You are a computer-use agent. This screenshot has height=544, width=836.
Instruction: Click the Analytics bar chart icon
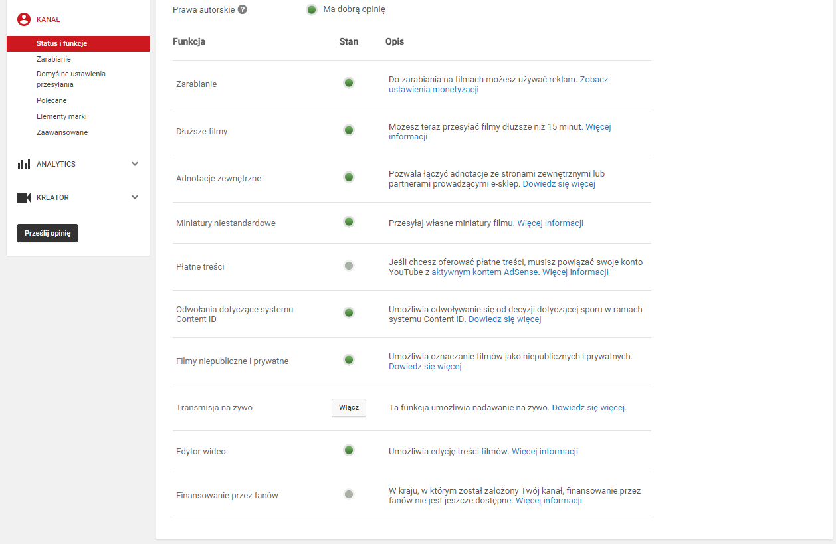(x=24, y=164)
